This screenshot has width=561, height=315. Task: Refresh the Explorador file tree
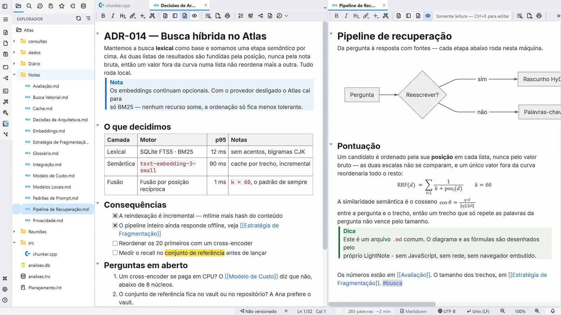pos(79,19)
